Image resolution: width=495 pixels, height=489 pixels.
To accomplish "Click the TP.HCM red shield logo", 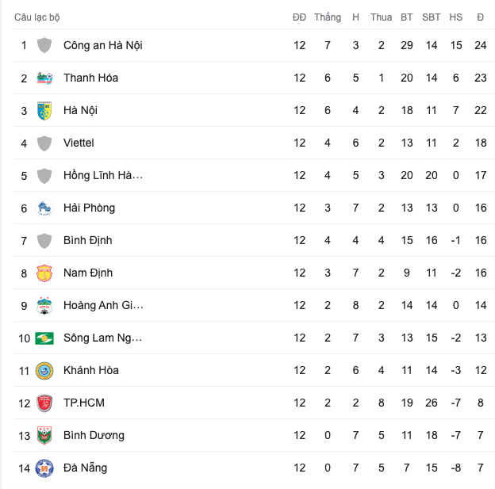I will point(44,403).
